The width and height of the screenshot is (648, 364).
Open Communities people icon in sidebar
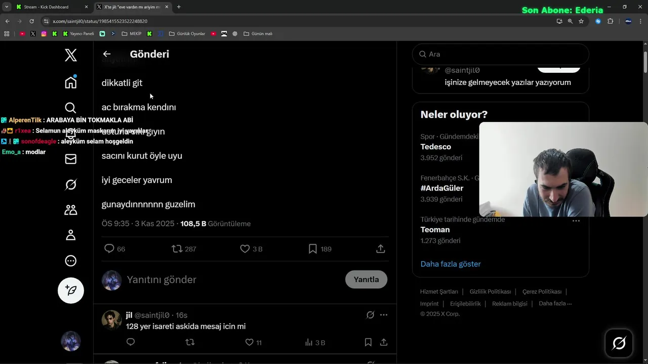point(71,210)
